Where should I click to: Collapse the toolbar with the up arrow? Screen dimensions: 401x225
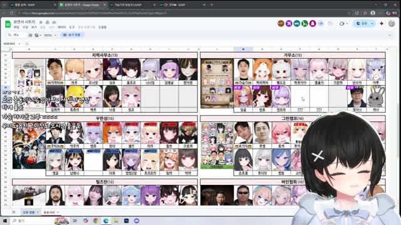390,35
